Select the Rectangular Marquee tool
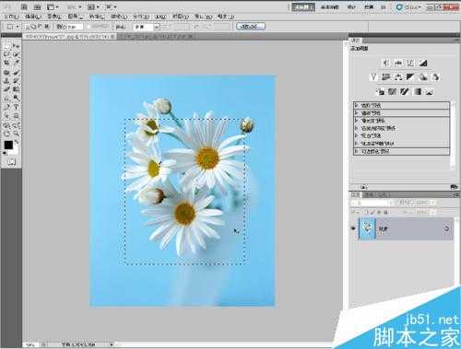 pyautogui.click(x=6, y=46)
